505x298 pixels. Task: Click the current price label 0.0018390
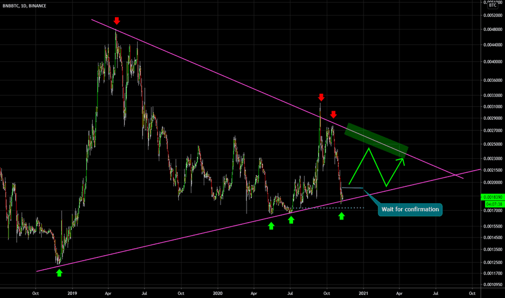tap(493, 197)
